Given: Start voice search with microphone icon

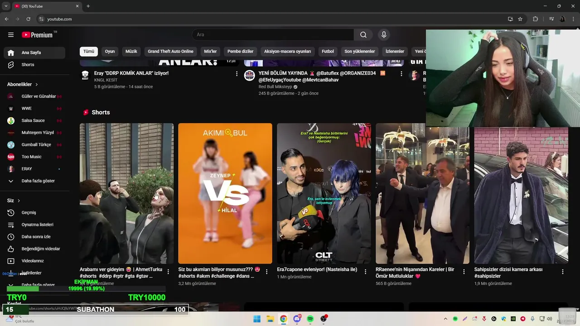Looking at the screenshot, I should (384, 35).
